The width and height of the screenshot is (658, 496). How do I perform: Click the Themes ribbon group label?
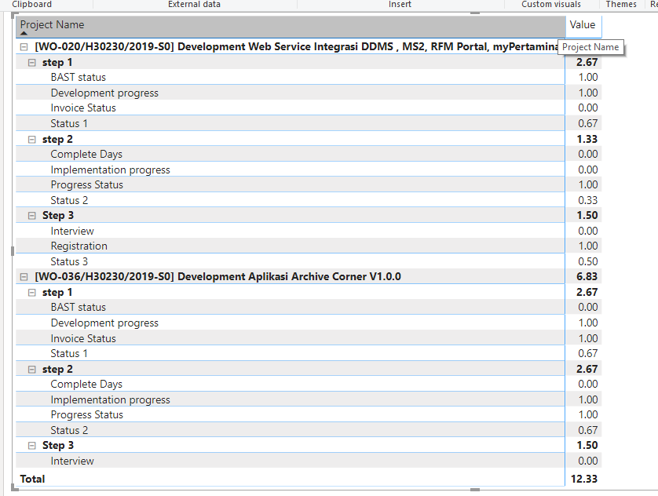621,5
